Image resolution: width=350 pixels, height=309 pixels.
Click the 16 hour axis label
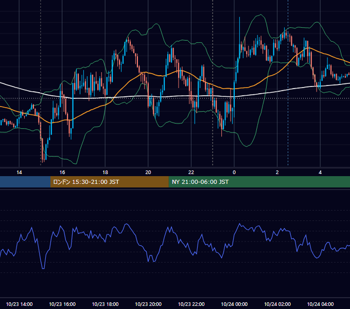[x=62, y=173]
